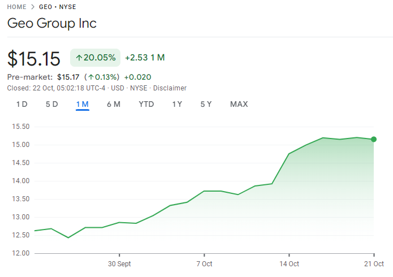Click the green up arrow in percentage badge

pos(79,58)
